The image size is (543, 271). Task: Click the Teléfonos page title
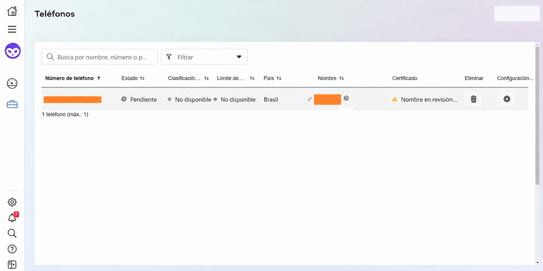55,14
